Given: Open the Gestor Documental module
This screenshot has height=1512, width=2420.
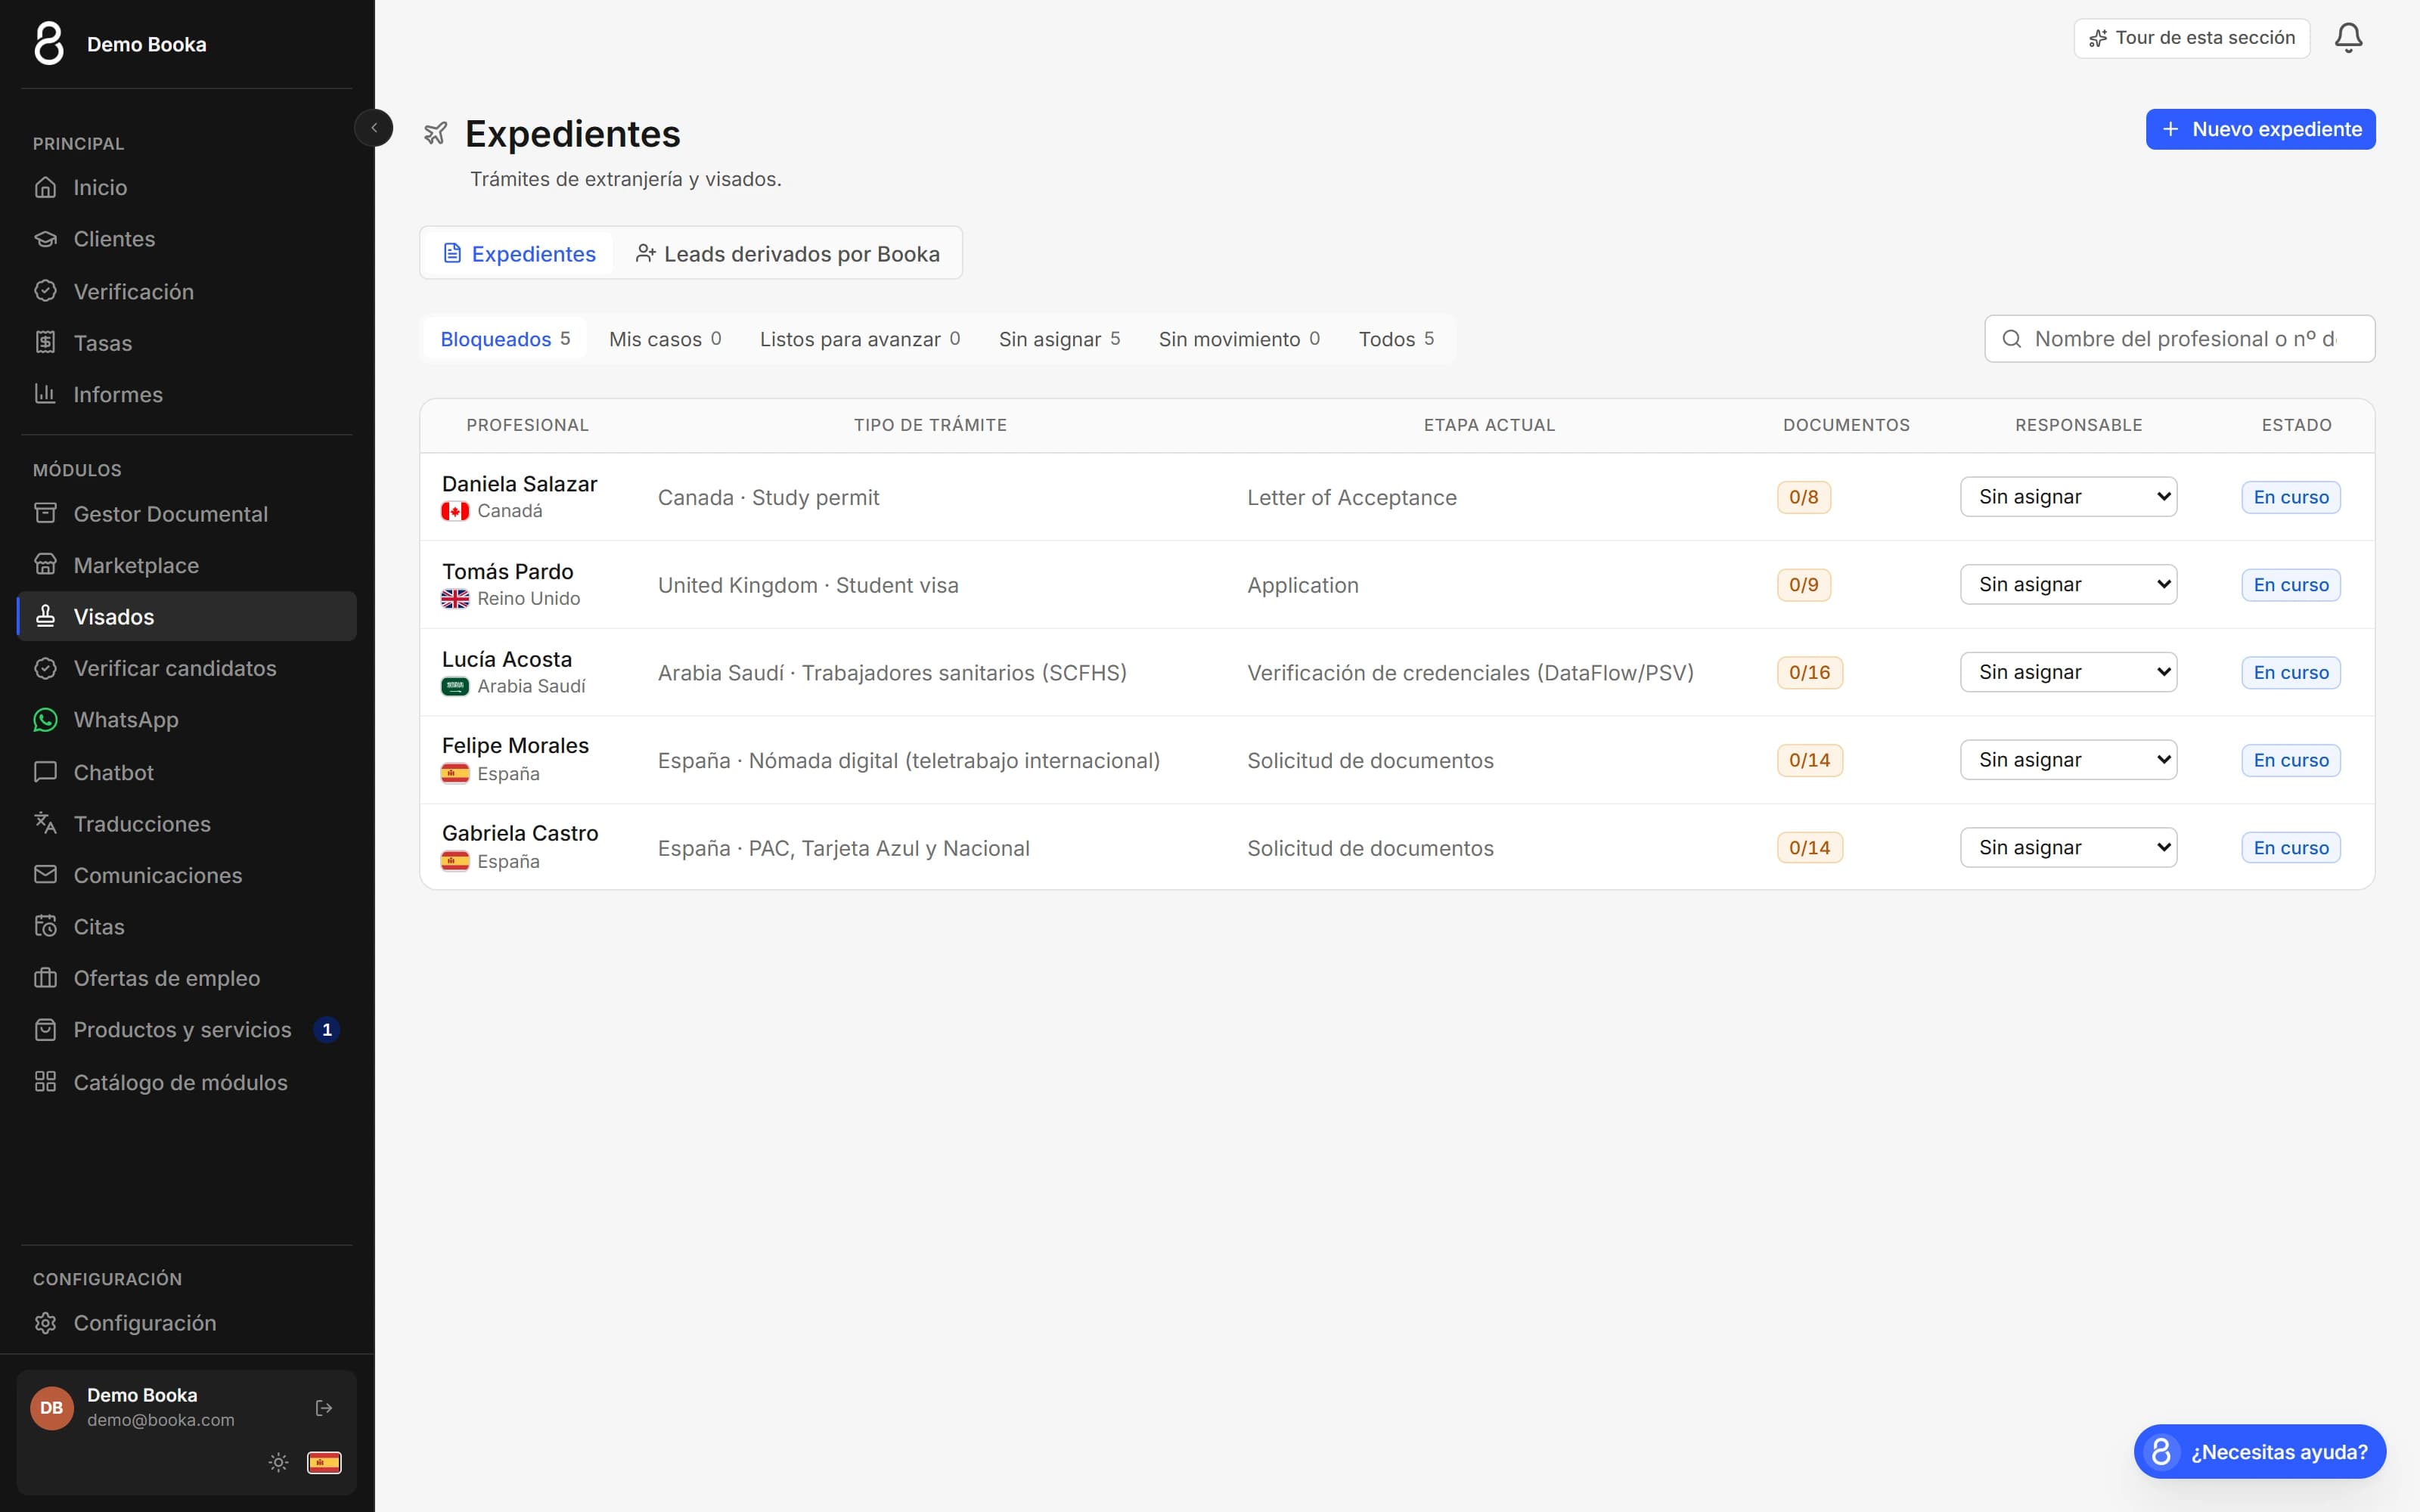Looking at the screenshot, I should click(187, 514).
